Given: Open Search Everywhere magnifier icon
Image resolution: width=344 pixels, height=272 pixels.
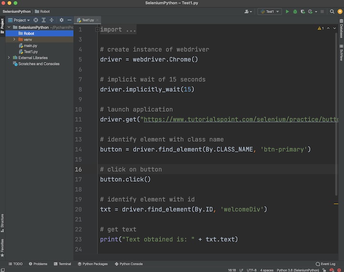Looking at the screenshot, I should 332,11.
